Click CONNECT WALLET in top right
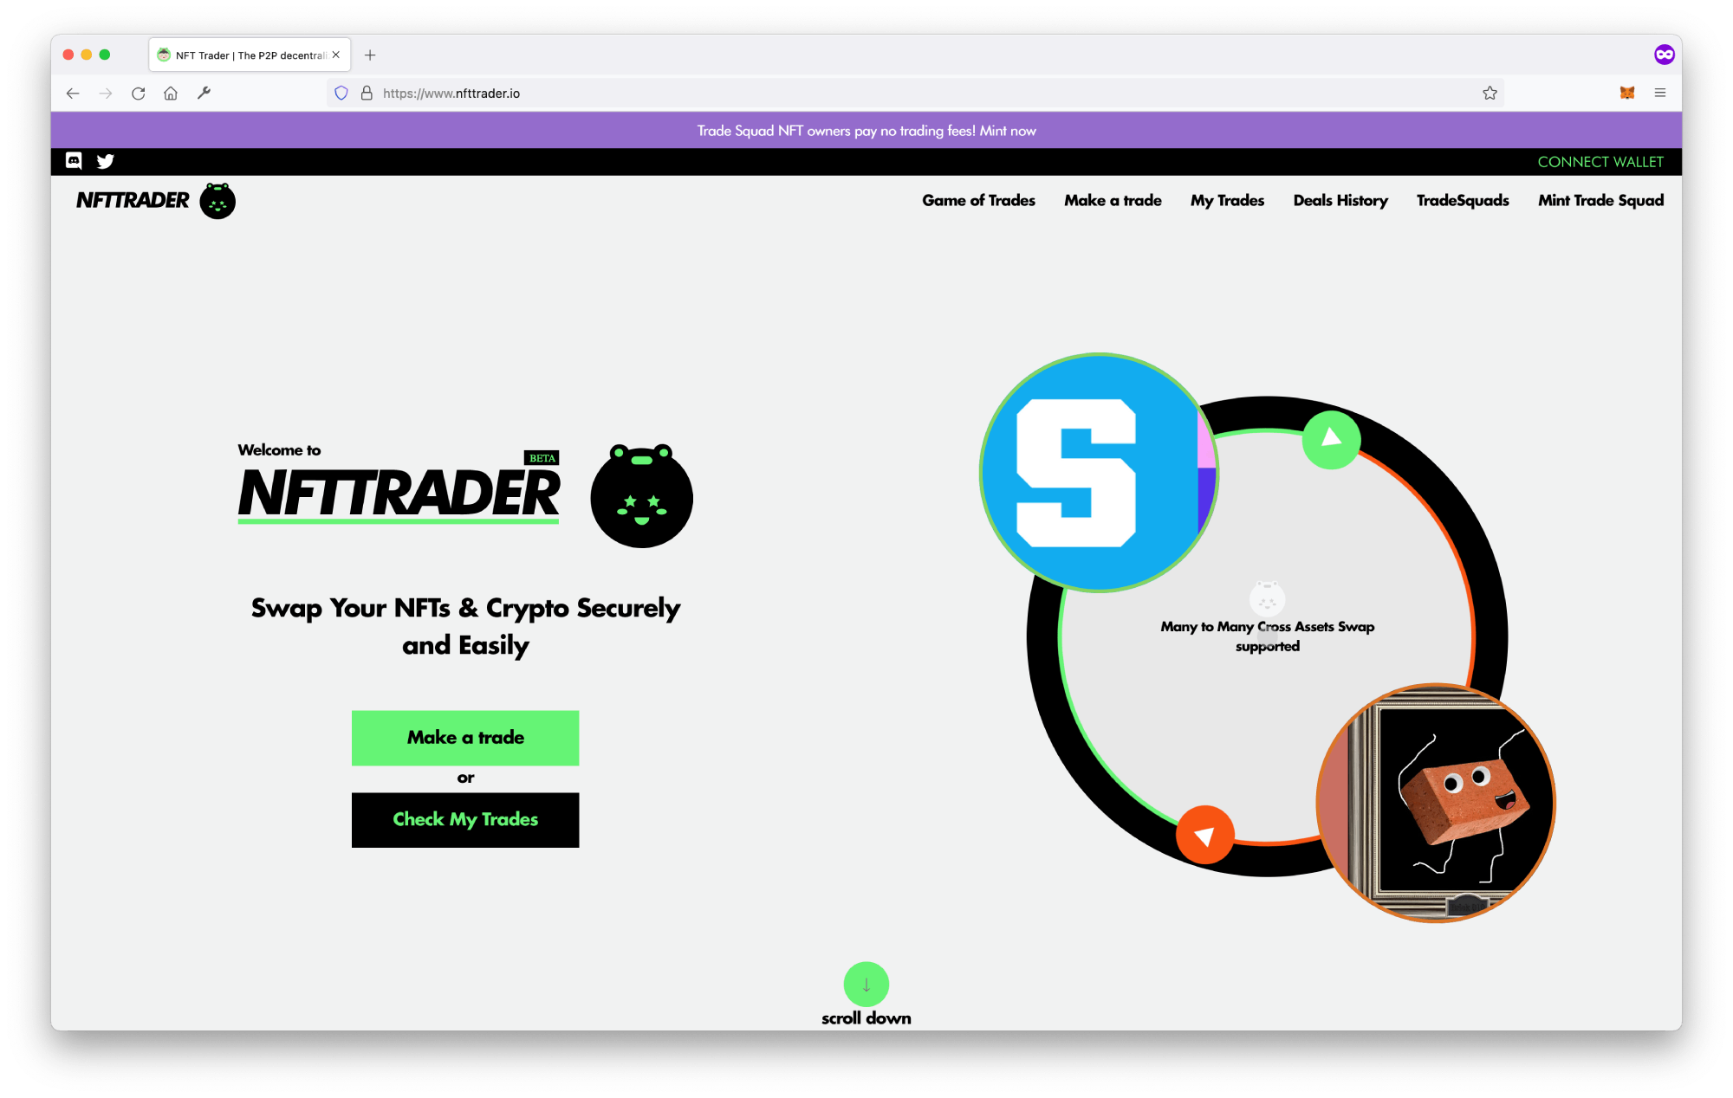The image size is (1733, 1098). click(x=1599, y=160)
